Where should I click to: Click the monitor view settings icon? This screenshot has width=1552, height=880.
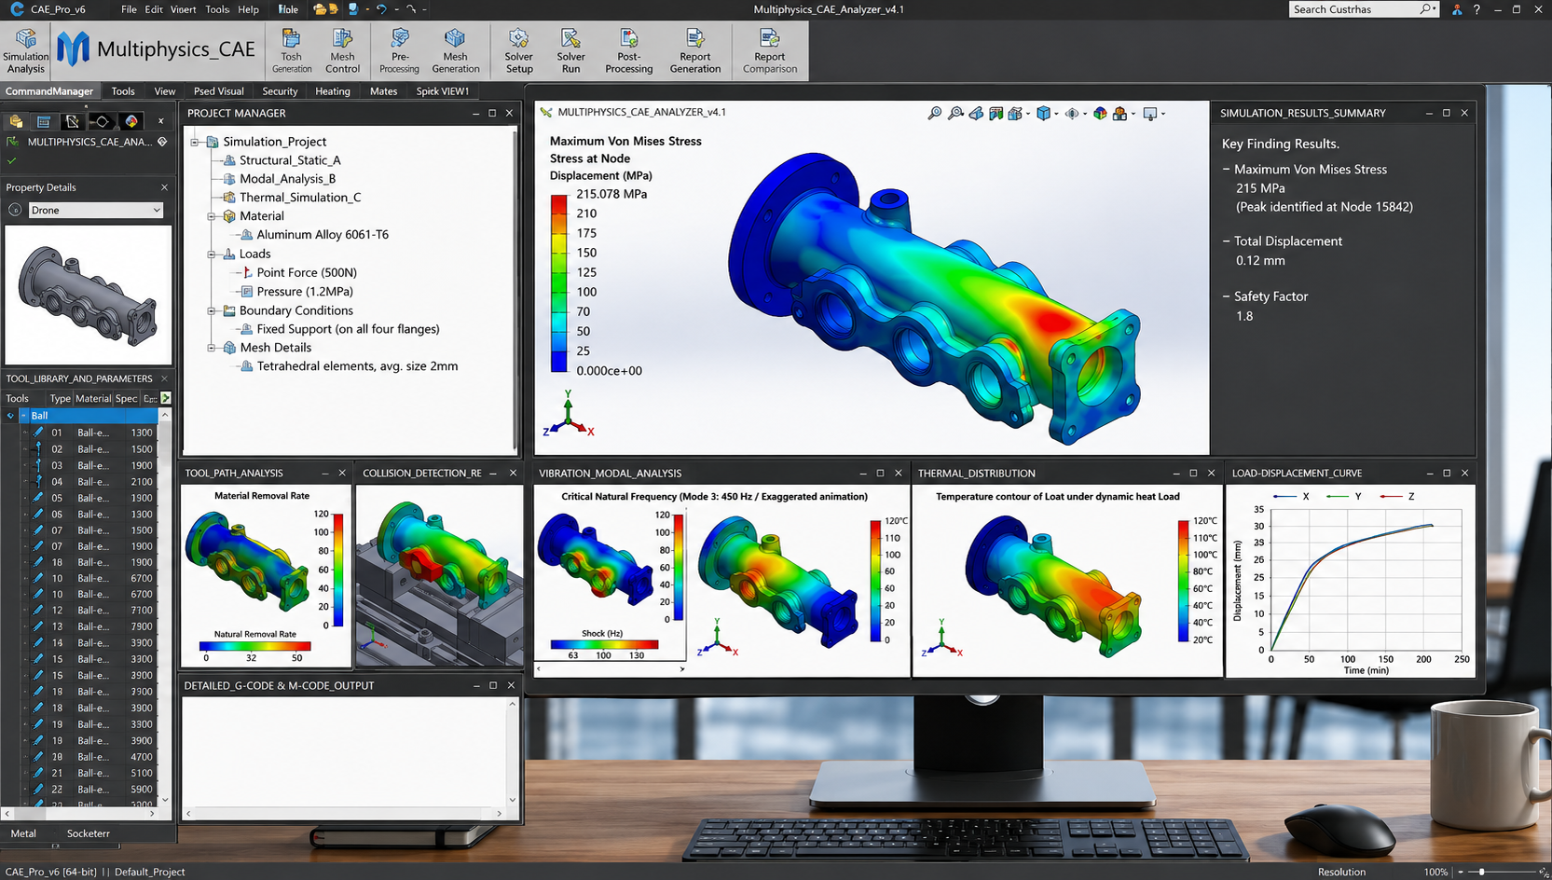(1150, 113)
